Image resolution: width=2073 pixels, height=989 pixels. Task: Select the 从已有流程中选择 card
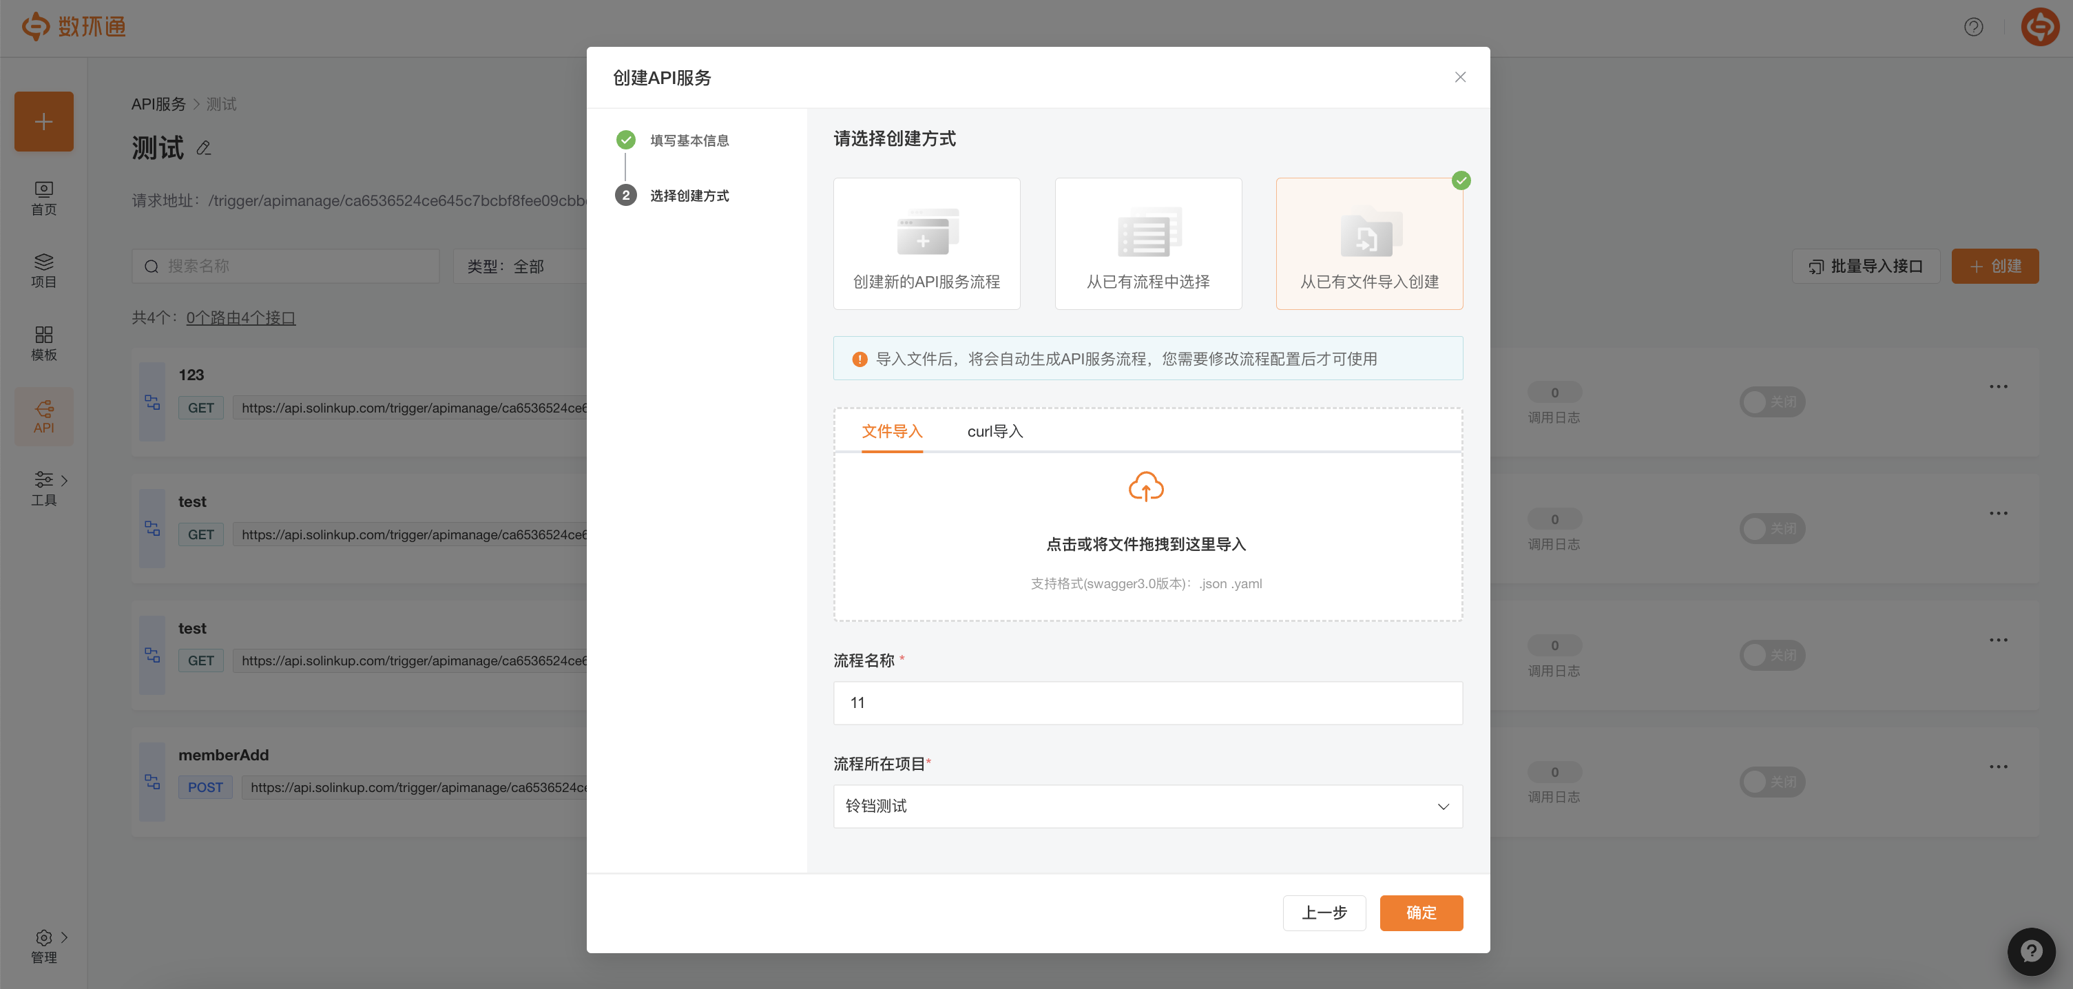click(1147, 244)
